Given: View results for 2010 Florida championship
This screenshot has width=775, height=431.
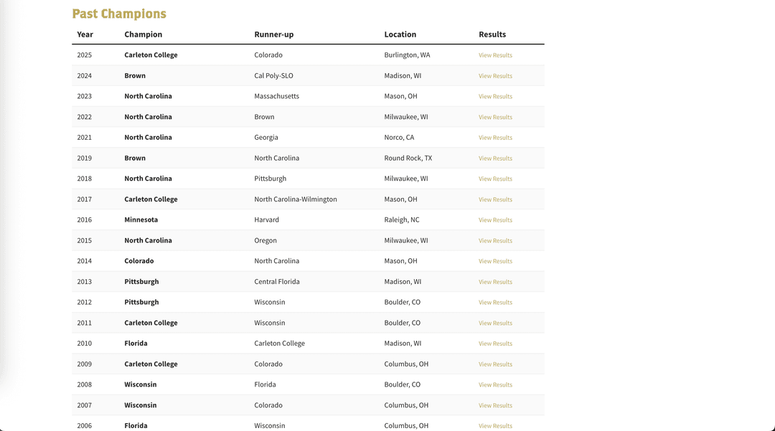Looking at the screenshot, I should (x=495, y=344).
